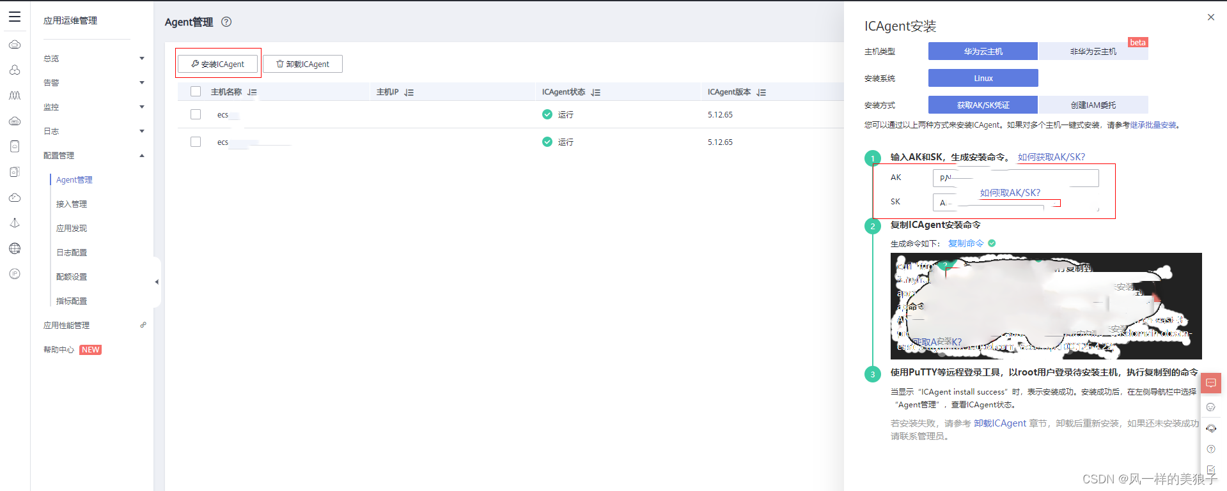
Task: Select 华为云主机 host type
Action: [983, 51]
